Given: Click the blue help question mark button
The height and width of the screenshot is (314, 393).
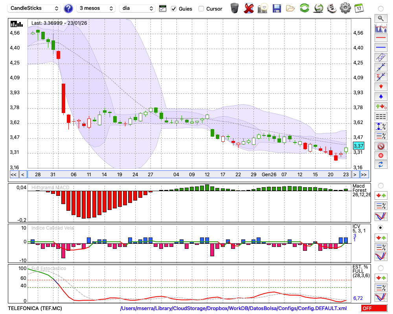Looking at the screenshot, I should 68,8.
